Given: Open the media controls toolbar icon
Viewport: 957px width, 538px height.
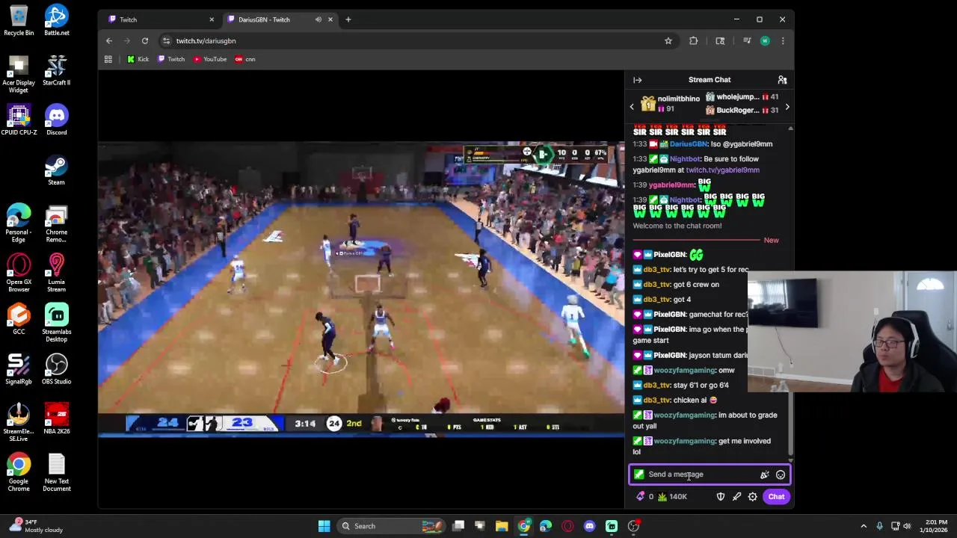Looking at the screenshot, I should (x=747, y=41).
